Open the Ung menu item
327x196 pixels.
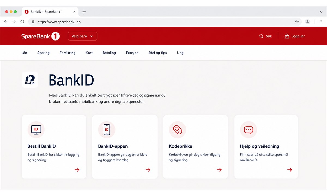(180, 53)
